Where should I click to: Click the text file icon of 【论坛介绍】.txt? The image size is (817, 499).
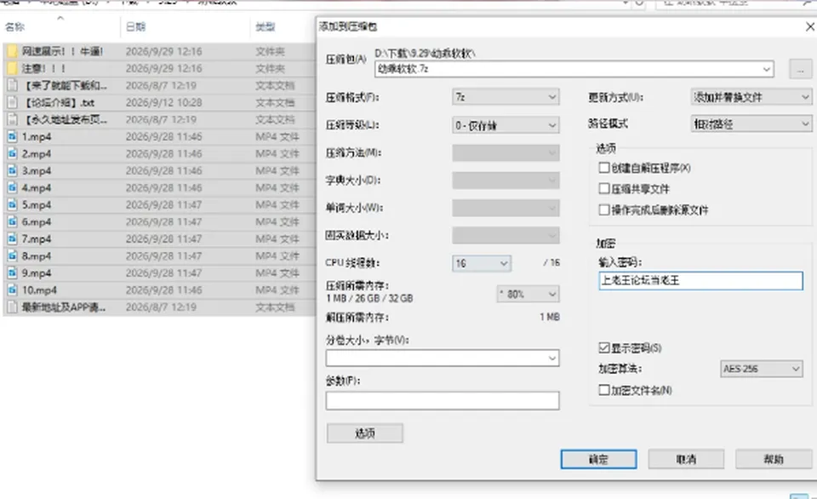pyautogui.click(x=13, y=103)
